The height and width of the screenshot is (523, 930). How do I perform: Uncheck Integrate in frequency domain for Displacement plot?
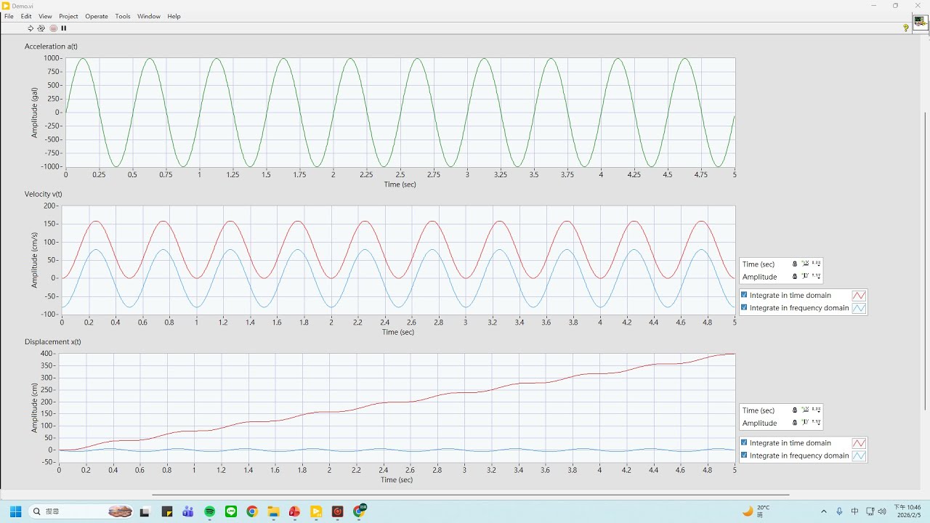pyautogui.click(x=744, y=455)
